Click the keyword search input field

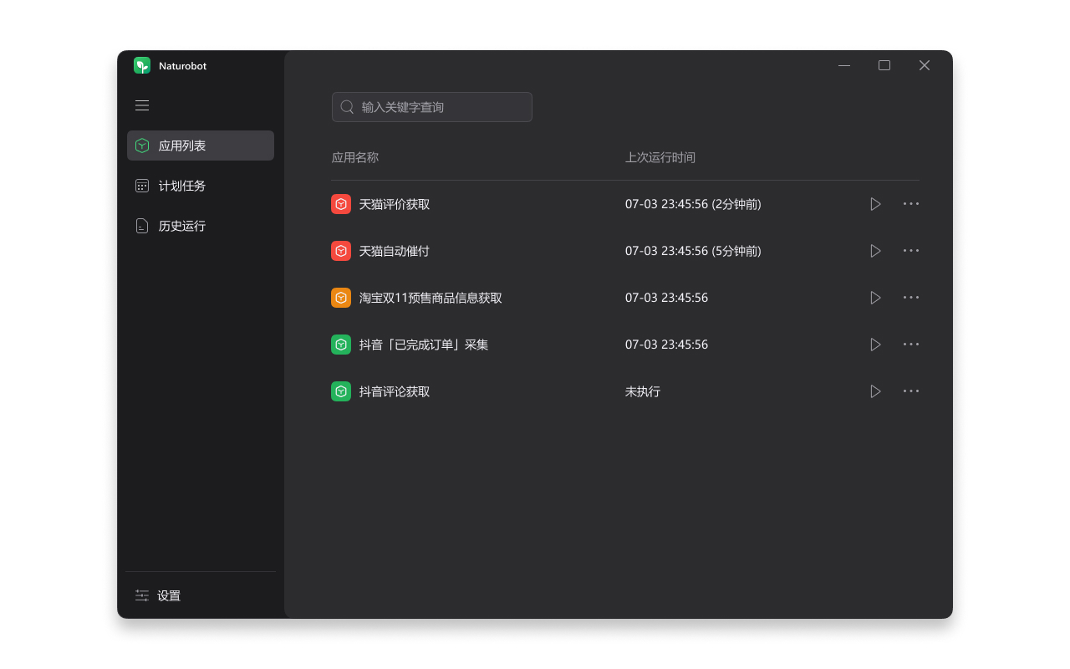pos(432,107)
